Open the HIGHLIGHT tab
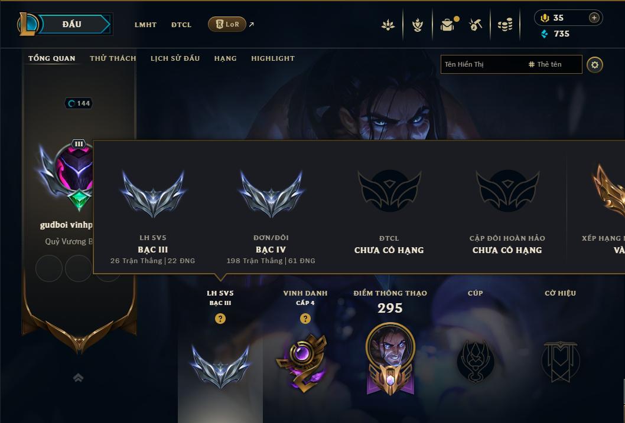 click(x=273, y=58)
